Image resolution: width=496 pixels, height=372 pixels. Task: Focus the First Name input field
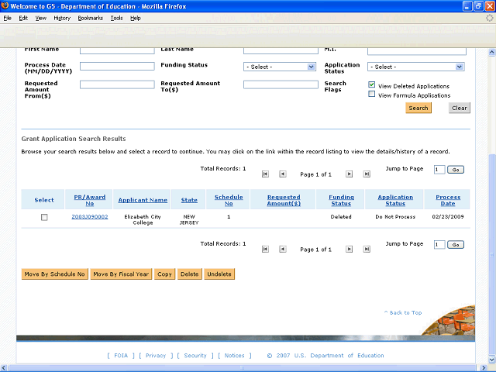click(x=117, y=50)
